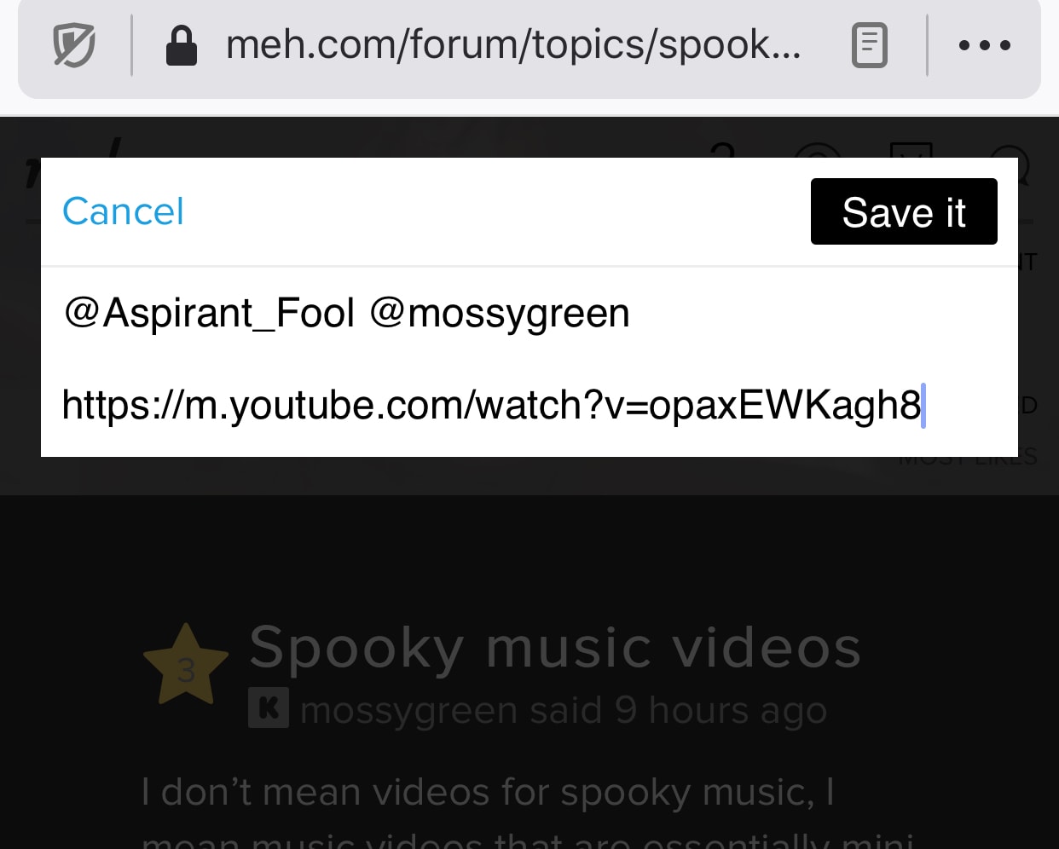The image size is (1059, 849).
Task: Open the tracking protection shield icon
Action: (x=74, y=45)
